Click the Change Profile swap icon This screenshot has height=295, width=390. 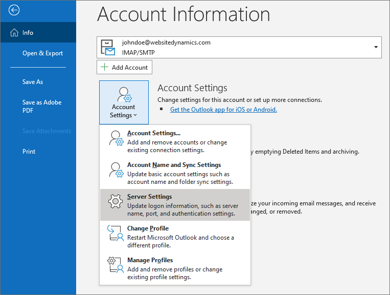click(x=116, y=233)
